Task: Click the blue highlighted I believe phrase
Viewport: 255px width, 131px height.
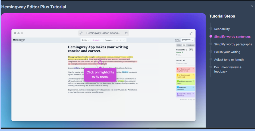Action: 125,72
